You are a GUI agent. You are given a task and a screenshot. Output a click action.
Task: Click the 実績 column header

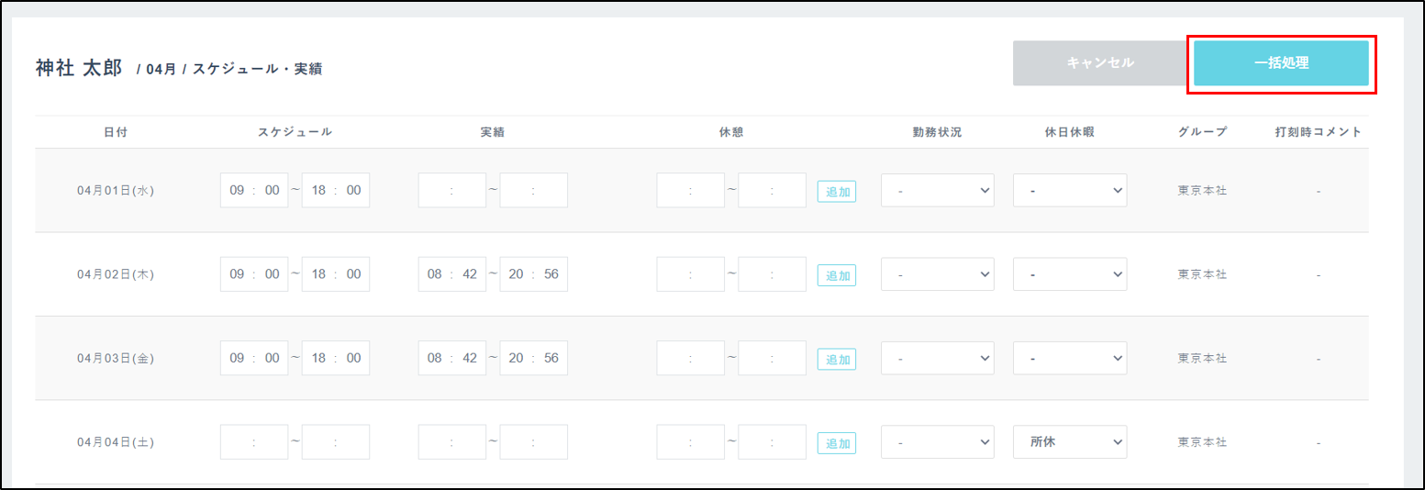[493, 132]
